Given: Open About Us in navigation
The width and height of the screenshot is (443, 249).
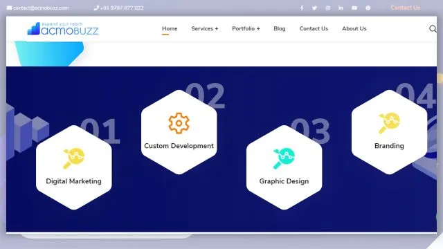Looking at the screenshot, I should [354, 28].
